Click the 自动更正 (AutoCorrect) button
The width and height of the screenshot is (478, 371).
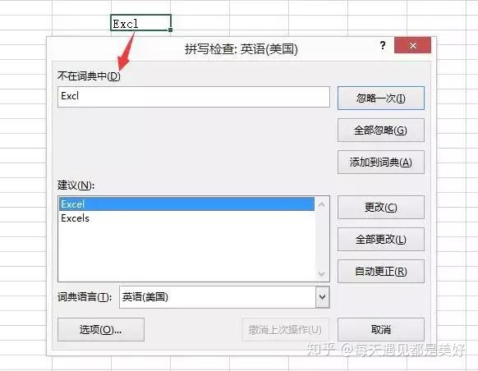(381, 271)
